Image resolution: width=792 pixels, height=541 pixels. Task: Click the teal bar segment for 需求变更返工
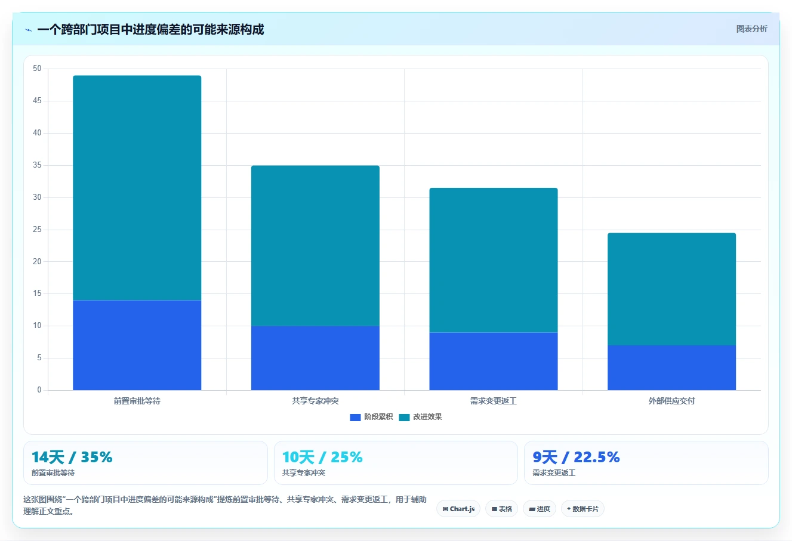pyautogui.click(x=494, y=260)
